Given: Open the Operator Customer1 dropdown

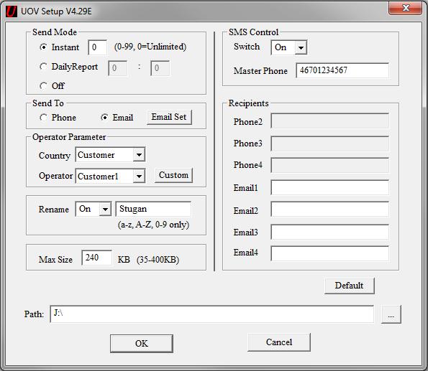Looking at the screenshot, I should tap(139, 177).
